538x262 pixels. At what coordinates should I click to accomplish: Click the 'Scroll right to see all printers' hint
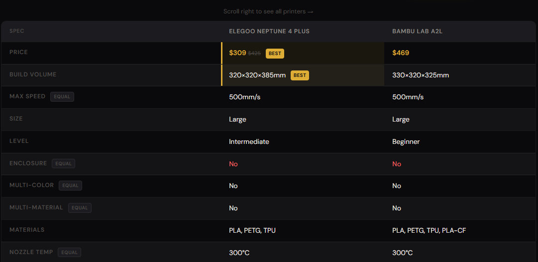(x=268, y=11)
